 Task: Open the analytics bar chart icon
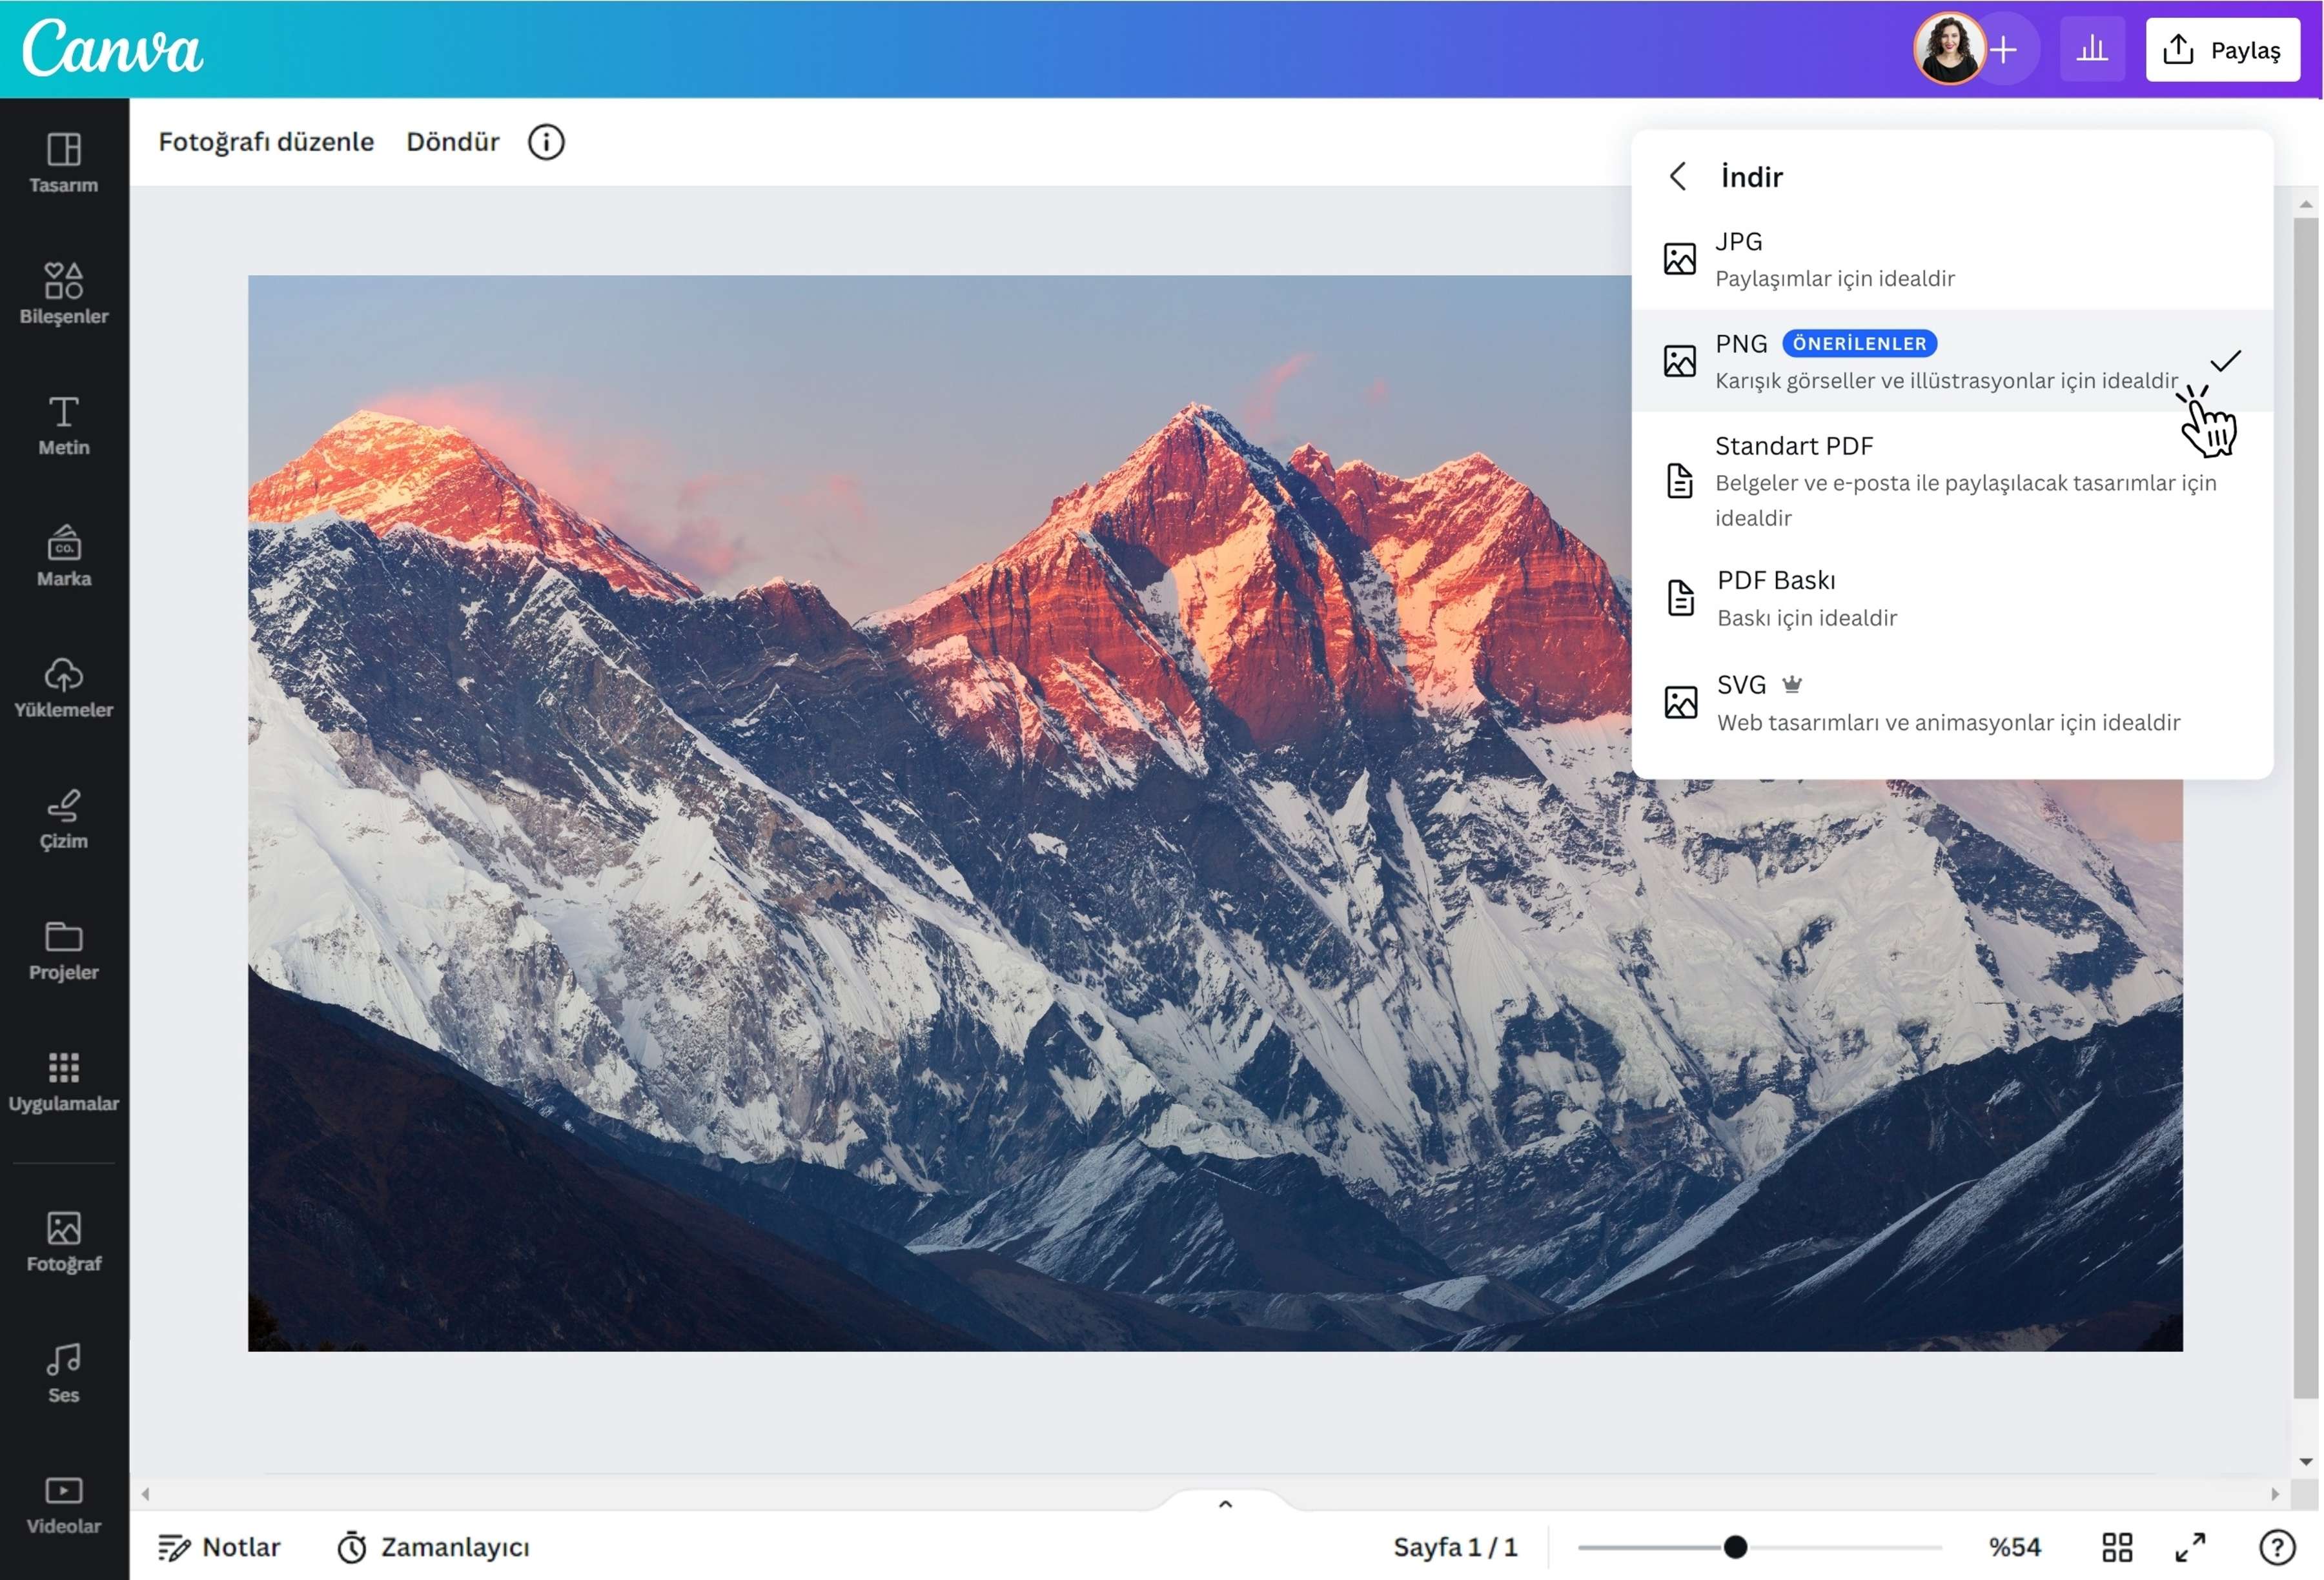tap(2092, 49)
